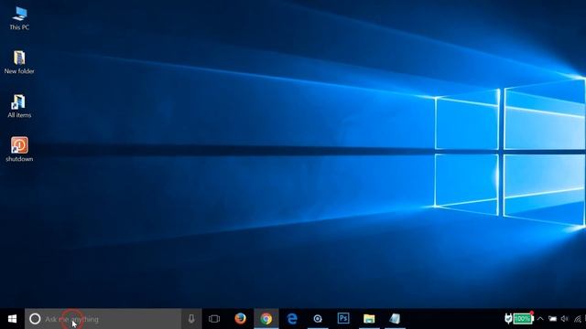Open the notebook-like app icon in taskbar
The image size is (586, 329).
click(x=395, y=319)
